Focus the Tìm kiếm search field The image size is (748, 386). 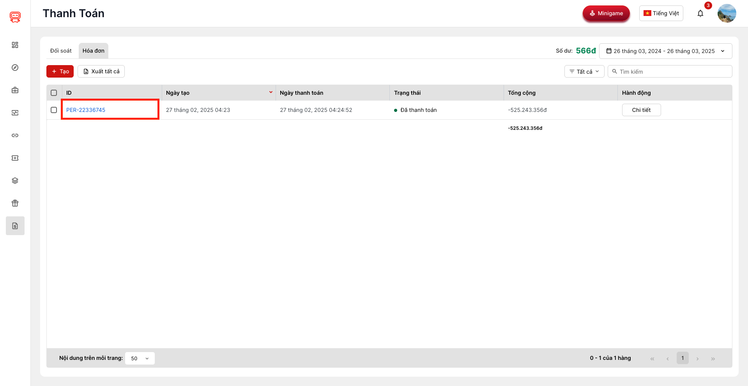click(670, 71)
